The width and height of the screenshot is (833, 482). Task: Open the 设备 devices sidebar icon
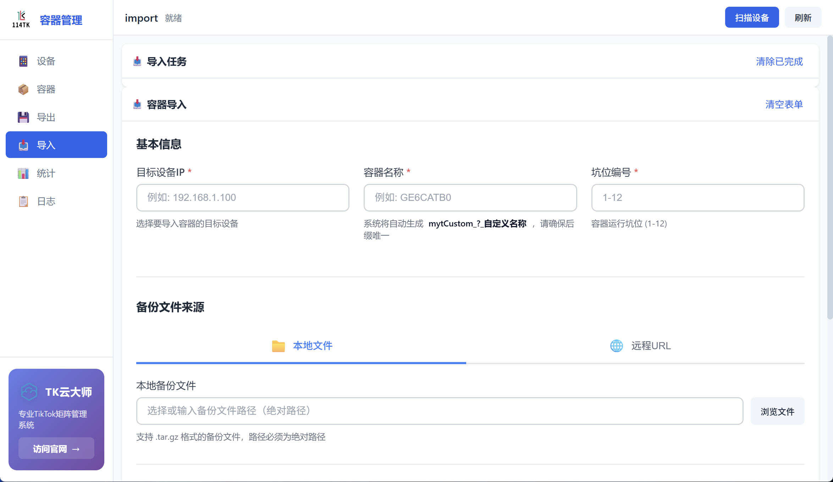[23, 61]
